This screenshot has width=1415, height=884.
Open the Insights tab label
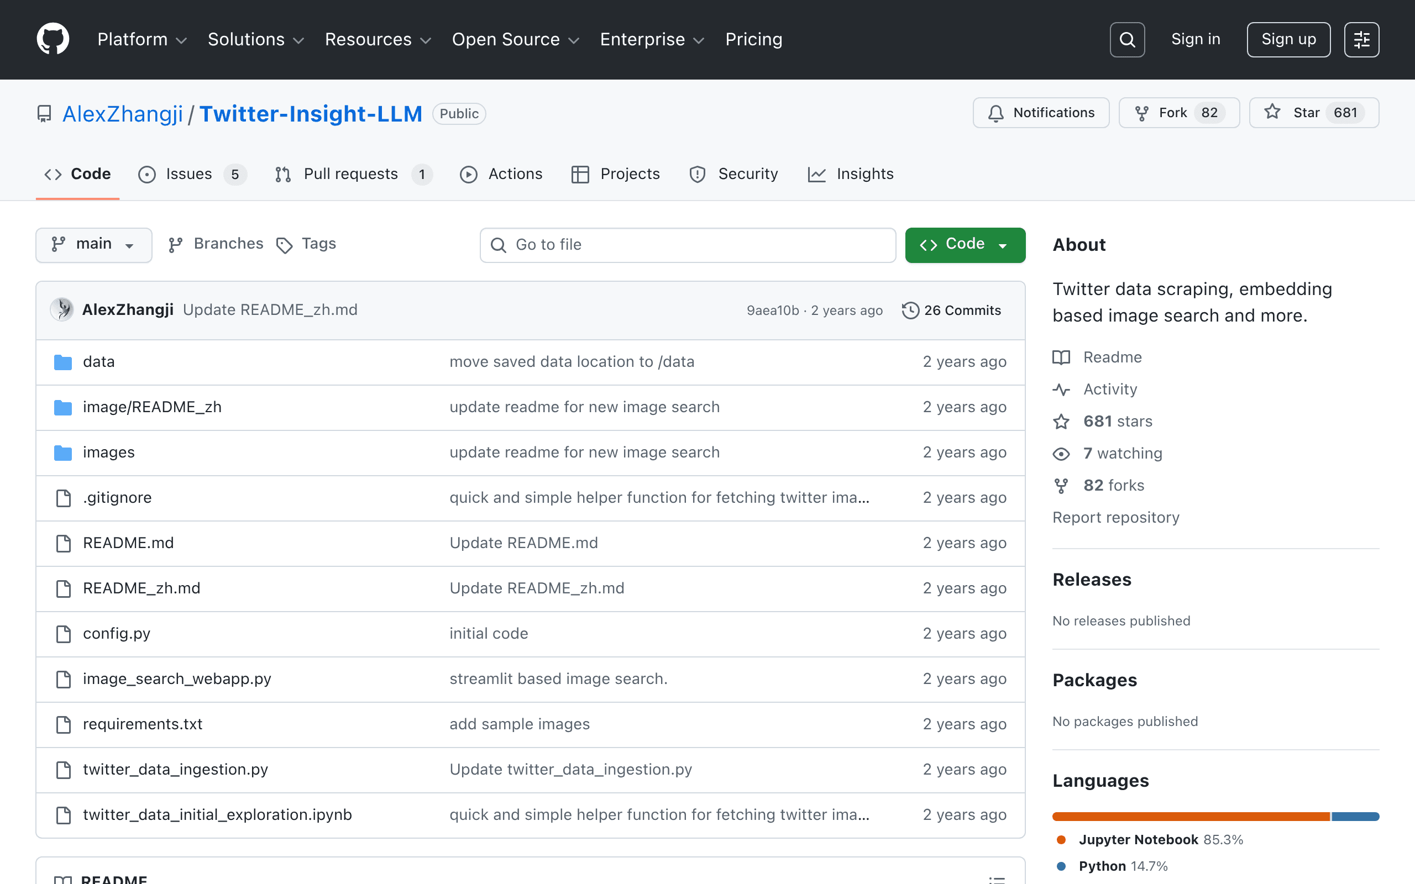point(865,174)
